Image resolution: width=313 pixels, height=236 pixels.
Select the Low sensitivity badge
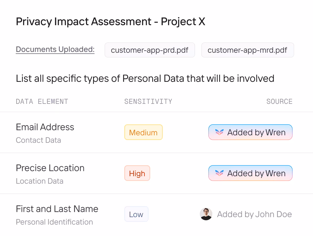click(136, 214)
